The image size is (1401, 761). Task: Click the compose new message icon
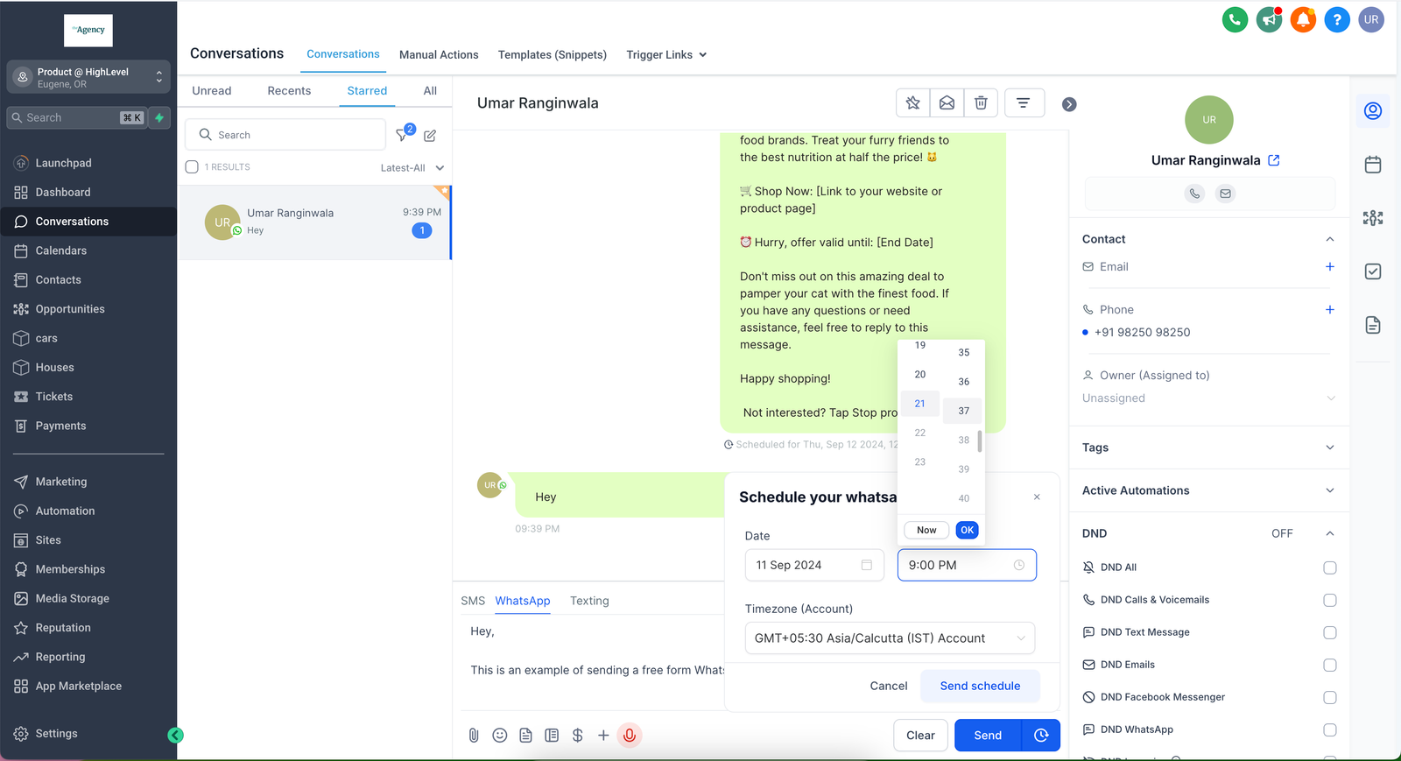click(430, 136)
